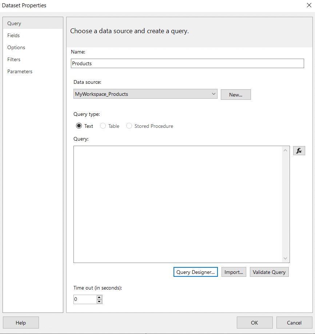The image size is (315, 334).
Task: Decrease the time out value
Action: point(99,302)
